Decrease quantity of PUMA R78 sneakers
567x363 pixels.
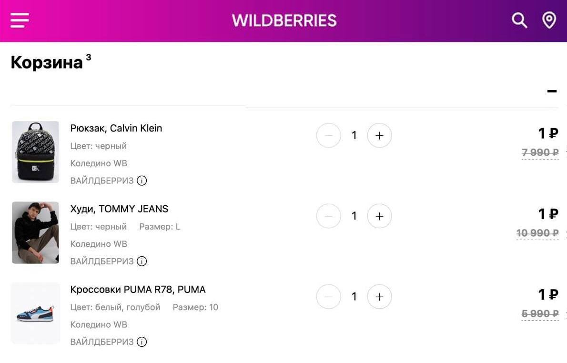click(x=329, y=297)
